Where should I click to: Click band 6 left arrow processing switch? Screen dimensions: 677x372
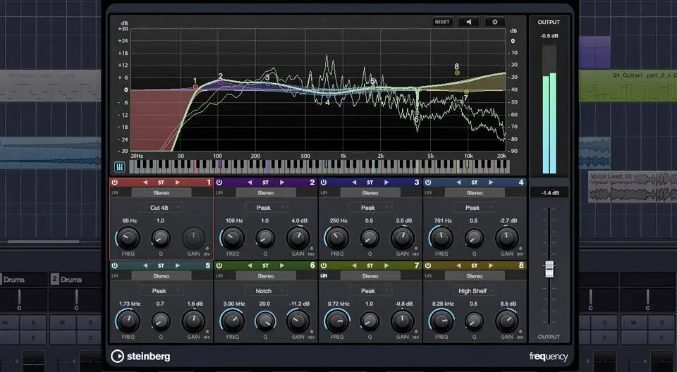(x=250, y=266)
